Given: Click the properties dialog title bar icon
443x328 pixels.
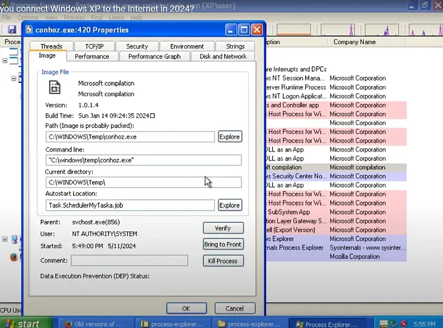Looking at the screenshot, I should (29, 30).
